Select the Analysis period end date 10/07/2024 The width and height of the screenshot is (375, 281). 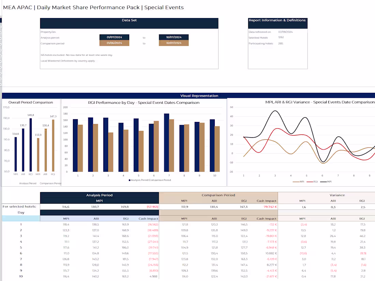tap(173, 37)
